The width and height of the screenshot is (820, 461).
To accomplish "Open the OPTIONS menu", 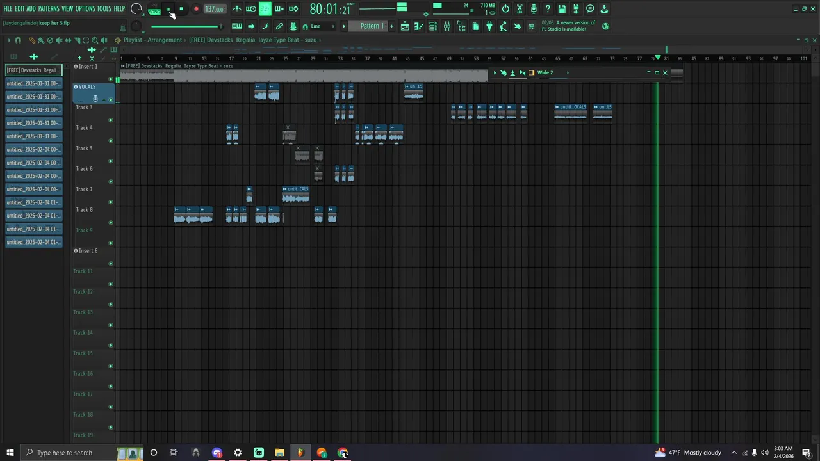I will click(85, 9).
